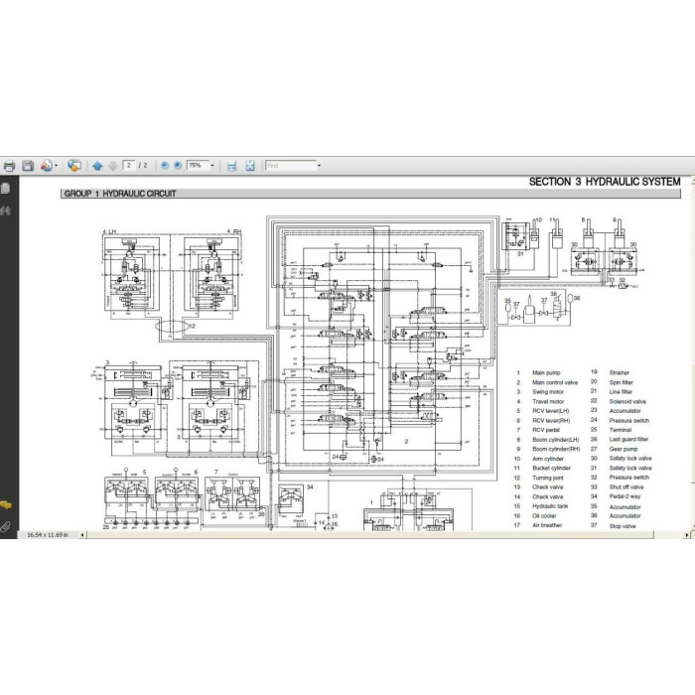Click legend entry 'Terminal'

coord(621,430)
